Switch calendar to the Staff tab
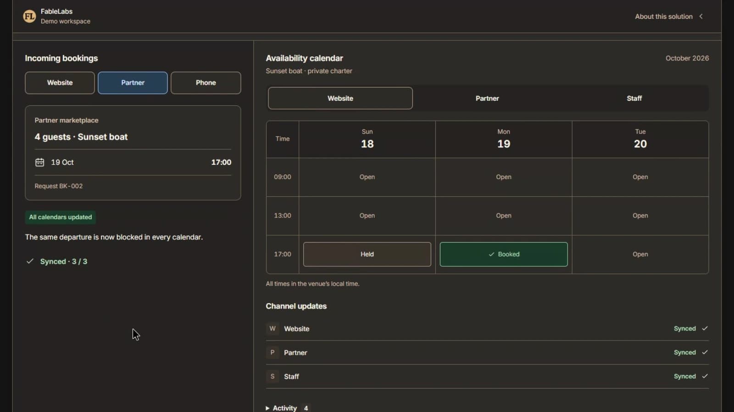The image size is (734, 412). click(x=634, y=98)
